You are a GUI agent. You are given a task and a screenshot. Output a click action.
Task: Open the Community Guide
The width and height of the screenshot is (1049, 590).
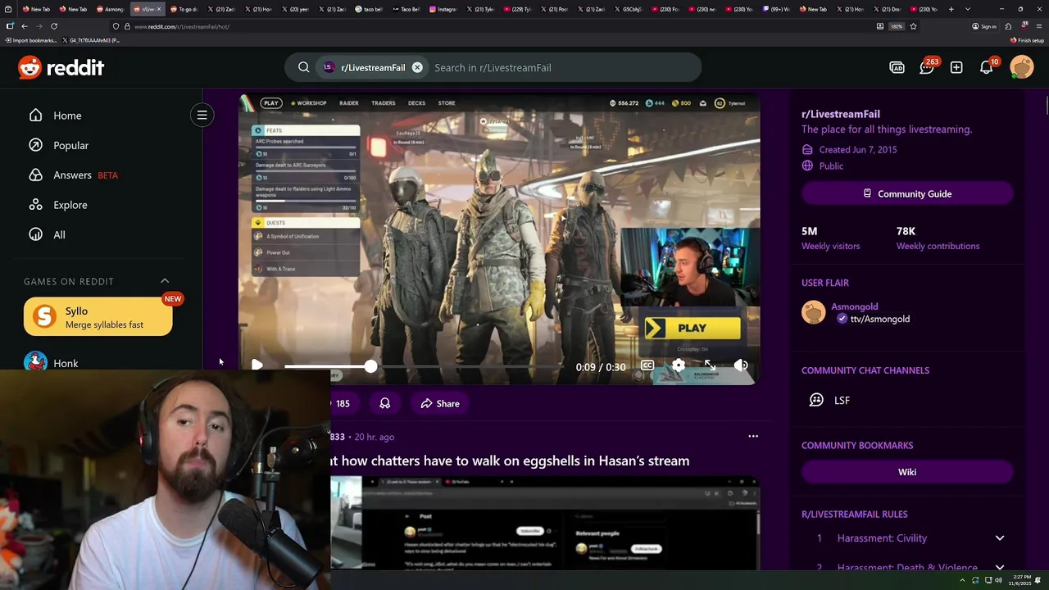pyautogui.click(x=907, y=193)
